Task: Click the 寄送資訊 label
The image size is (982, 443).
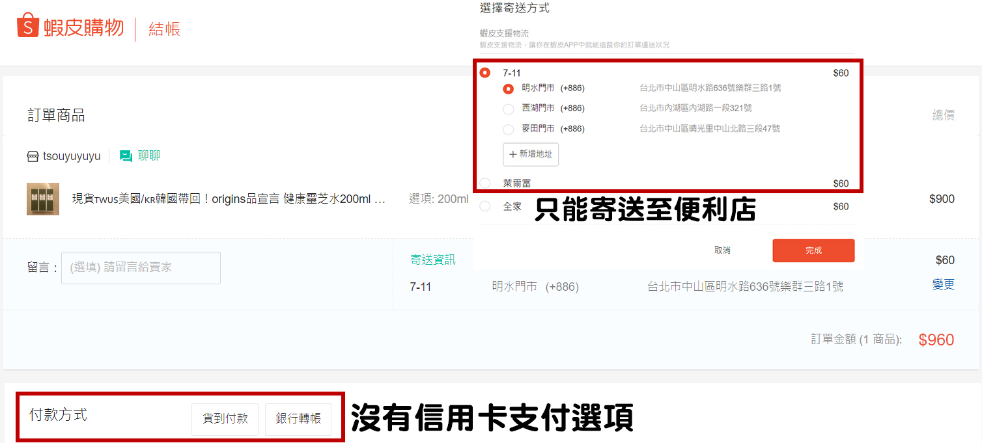Action: coord(432,260)
